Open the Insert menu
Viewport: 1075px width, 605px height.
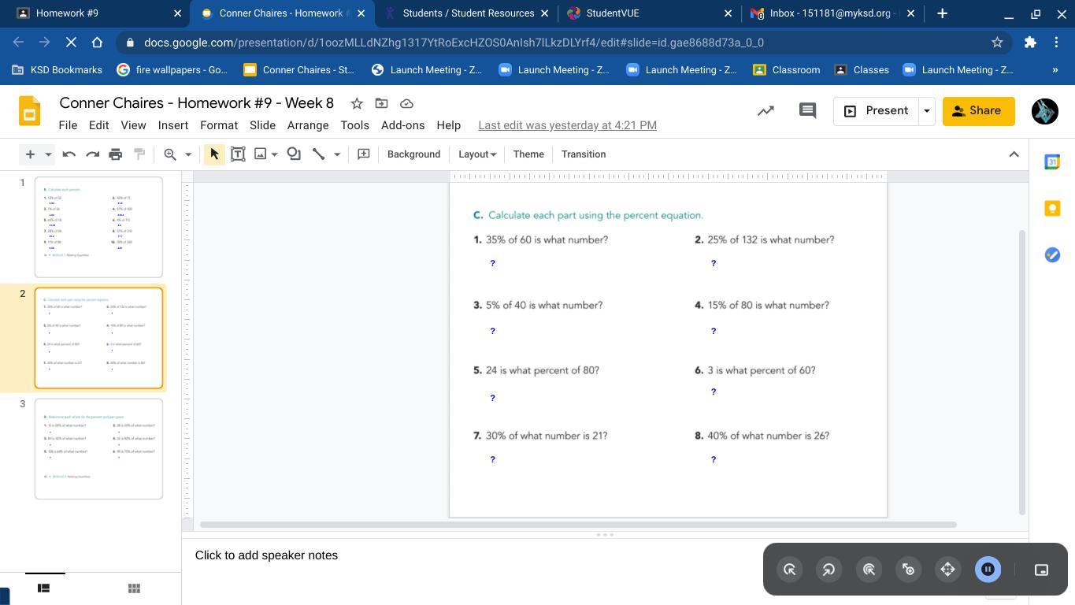coord(172,125)
